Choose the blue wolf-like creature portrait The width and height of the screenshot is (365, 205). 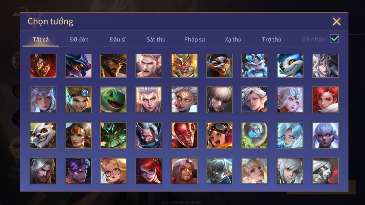(290, 66)
